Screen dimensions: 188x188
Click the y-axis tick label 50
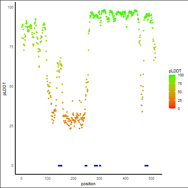click(11, 87)
